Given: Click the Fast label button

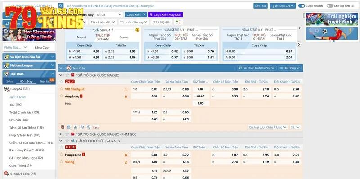Looking at the screenshot, I should coord(96,127).
